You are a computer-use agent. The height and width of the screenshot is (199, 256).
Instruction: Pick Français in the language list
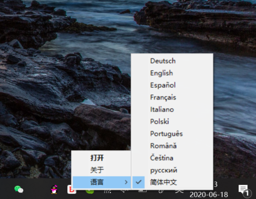point(172,97)
